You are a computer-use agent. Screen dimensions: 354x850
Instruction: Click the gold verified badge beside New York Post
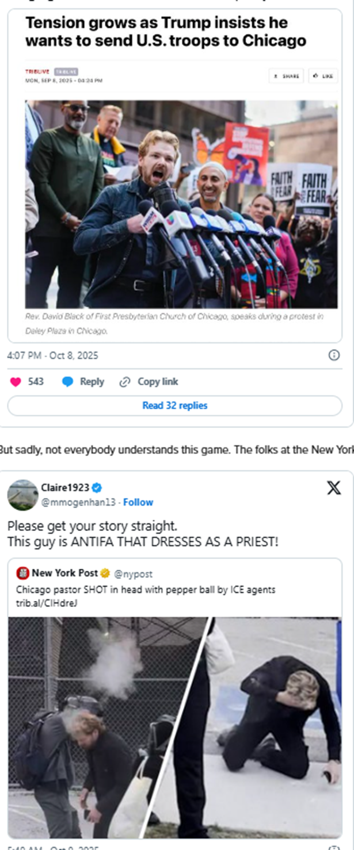coord(105,573)
